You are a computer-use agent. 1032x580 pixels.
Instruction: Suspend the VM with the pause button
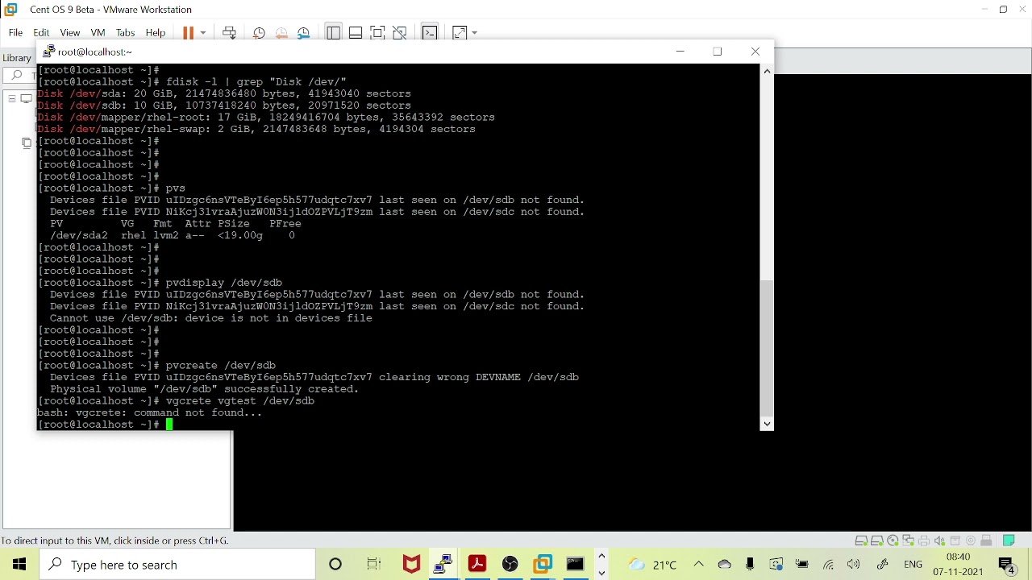click(189, 33)
